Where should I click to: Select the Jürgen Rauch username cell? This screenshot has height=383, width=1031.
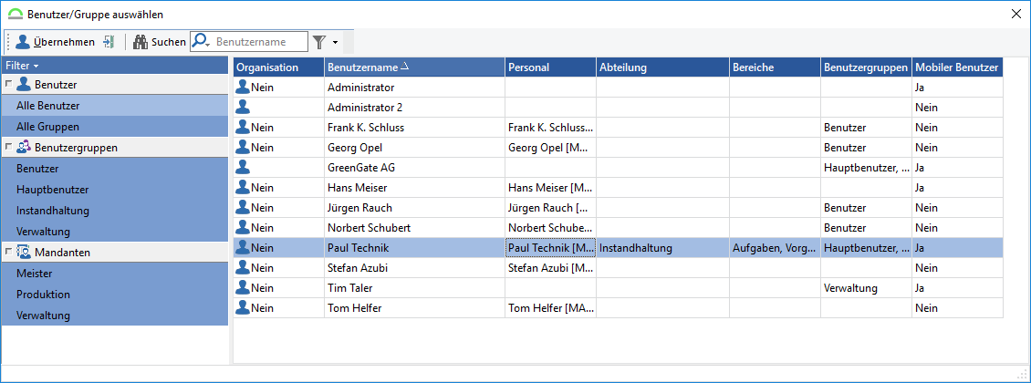[415, 208]
